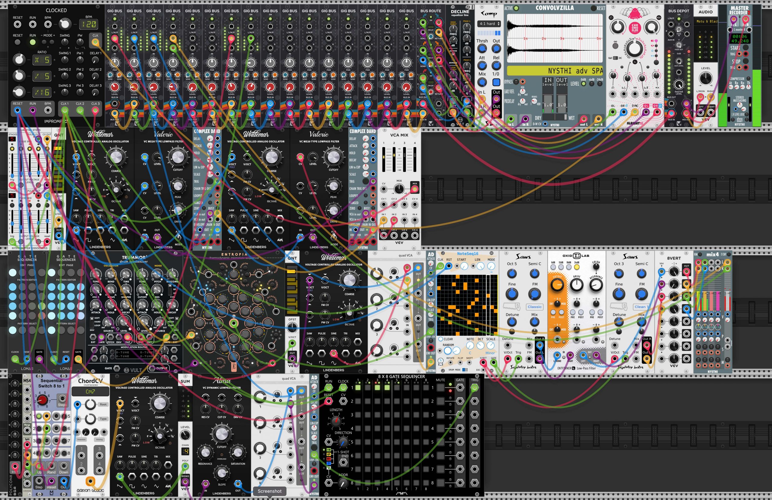Image resolution: width=772 pixels, height=500 pixels.
Task: Click Bus Depot MASTER LEVEL knob
Action: 679,85
